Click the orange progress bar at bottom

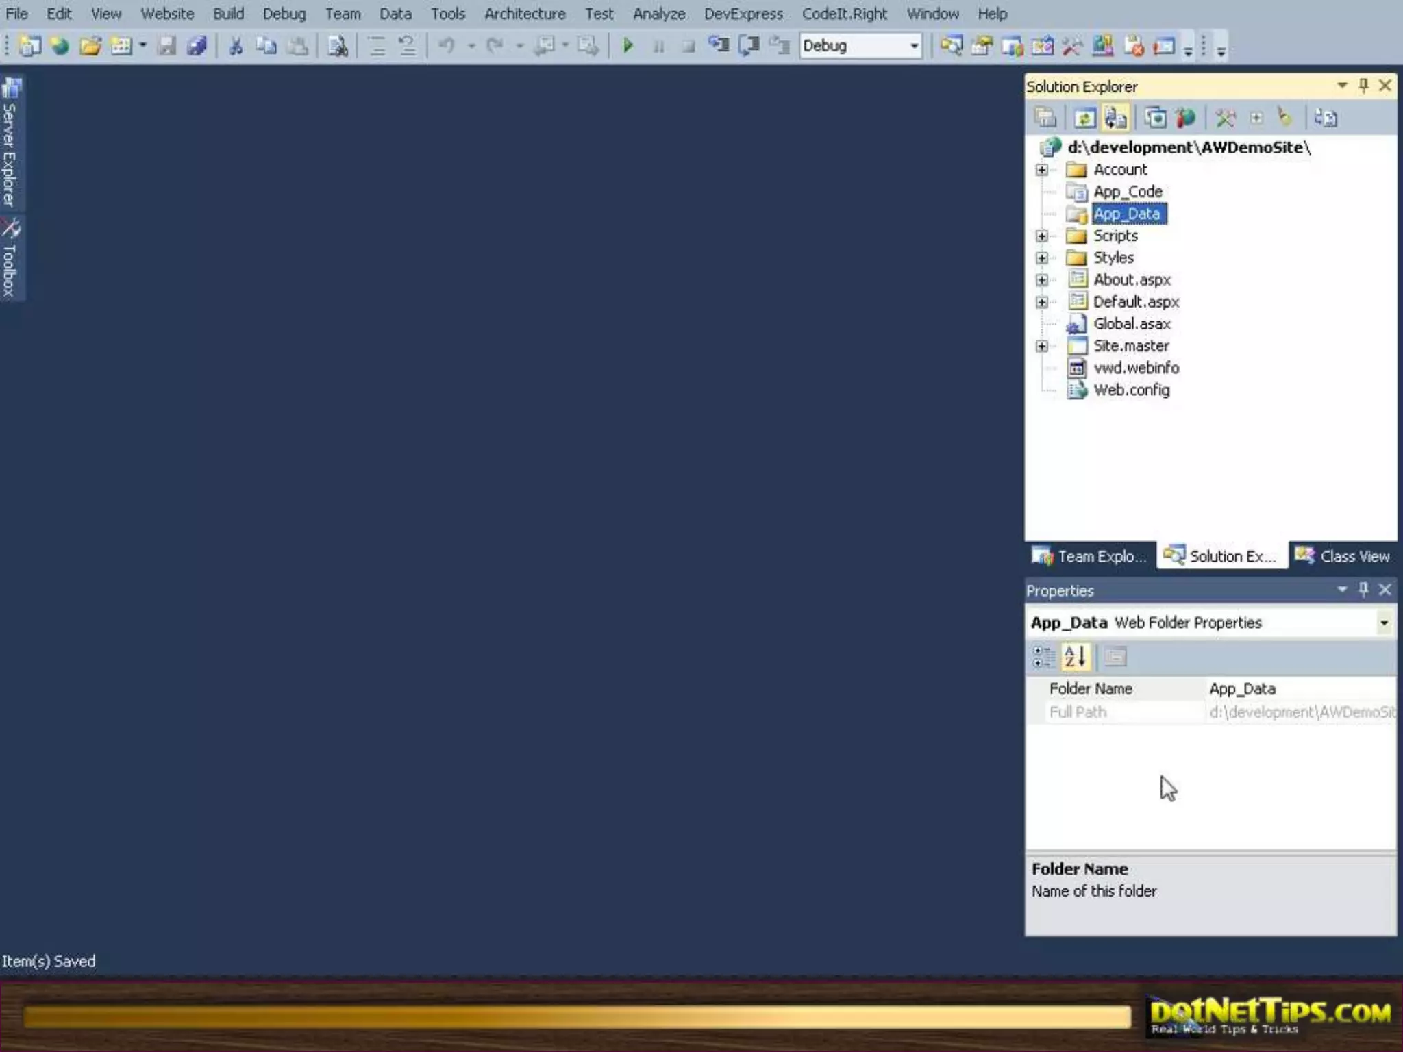(x=575, y=1016)
